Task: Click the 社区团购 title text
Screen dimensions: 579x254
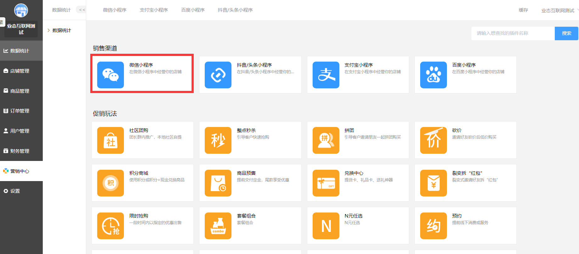Action: click(139, 130)
